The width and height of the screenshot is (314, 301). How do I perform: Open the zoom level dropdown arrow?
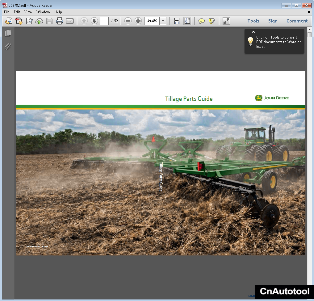point(163,21)
